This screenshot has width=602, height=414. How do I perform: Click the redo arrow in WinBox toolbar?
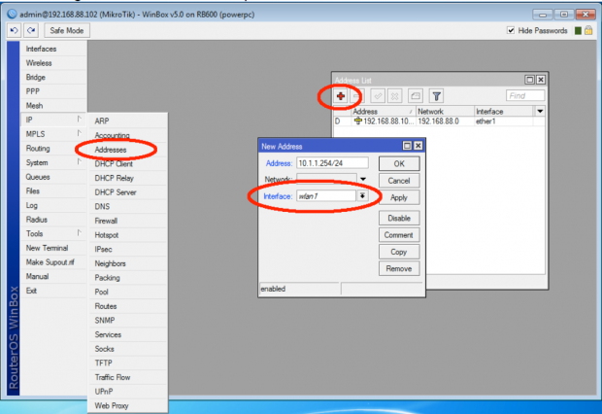[x=31, y=30]
